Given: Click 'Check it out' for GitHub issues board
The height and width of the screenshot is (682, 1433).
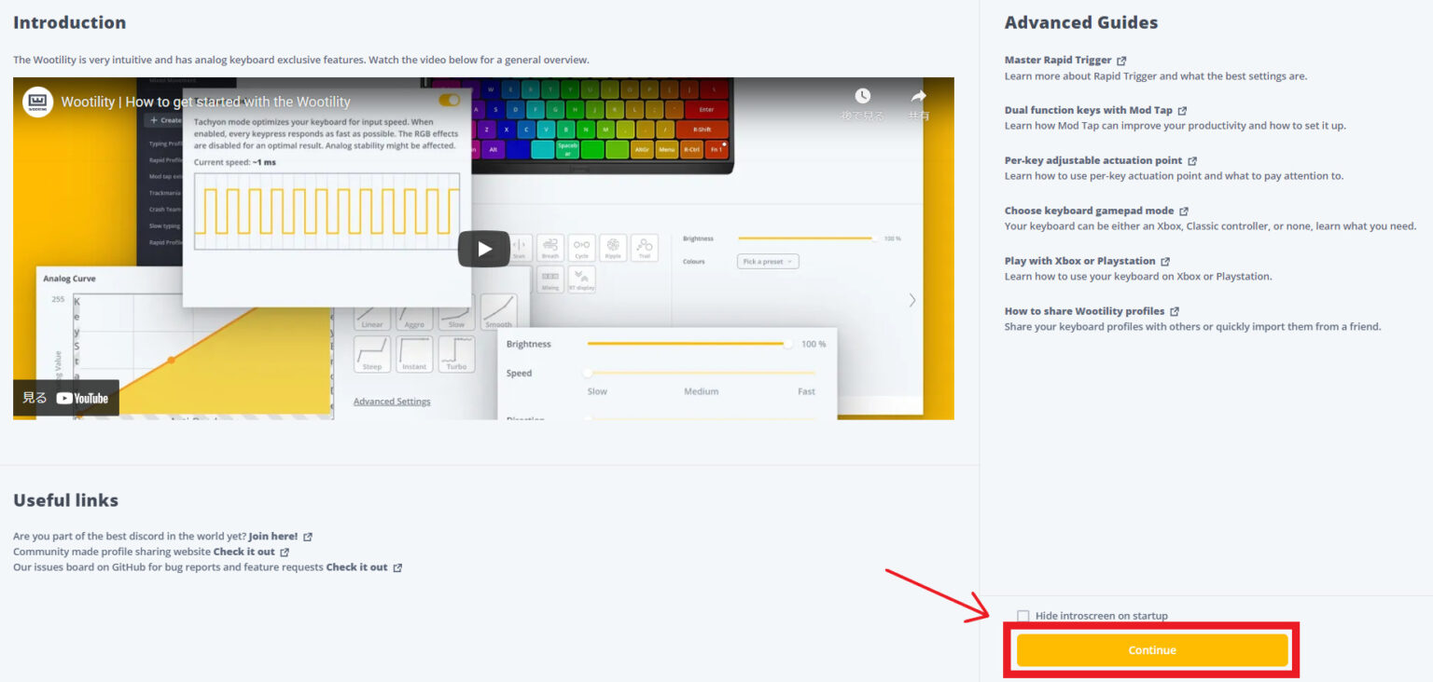Looking at the screenshot, I should (x=356, y=566).
